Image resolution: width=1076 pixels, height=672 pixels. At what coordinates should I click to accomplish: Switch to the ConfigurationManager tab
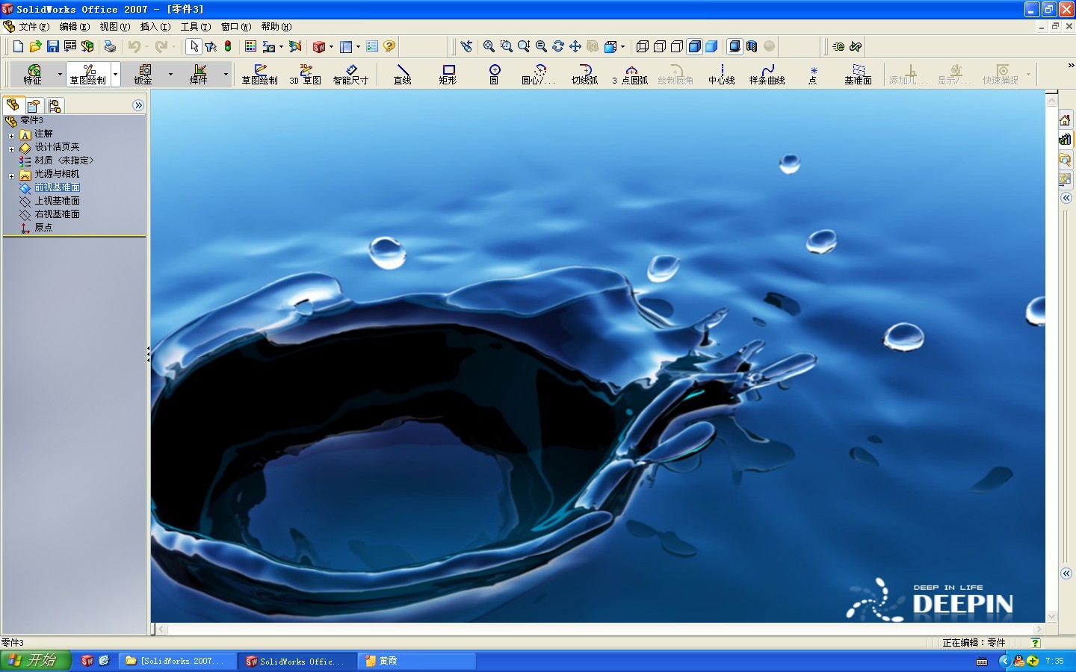click(55, 105)
